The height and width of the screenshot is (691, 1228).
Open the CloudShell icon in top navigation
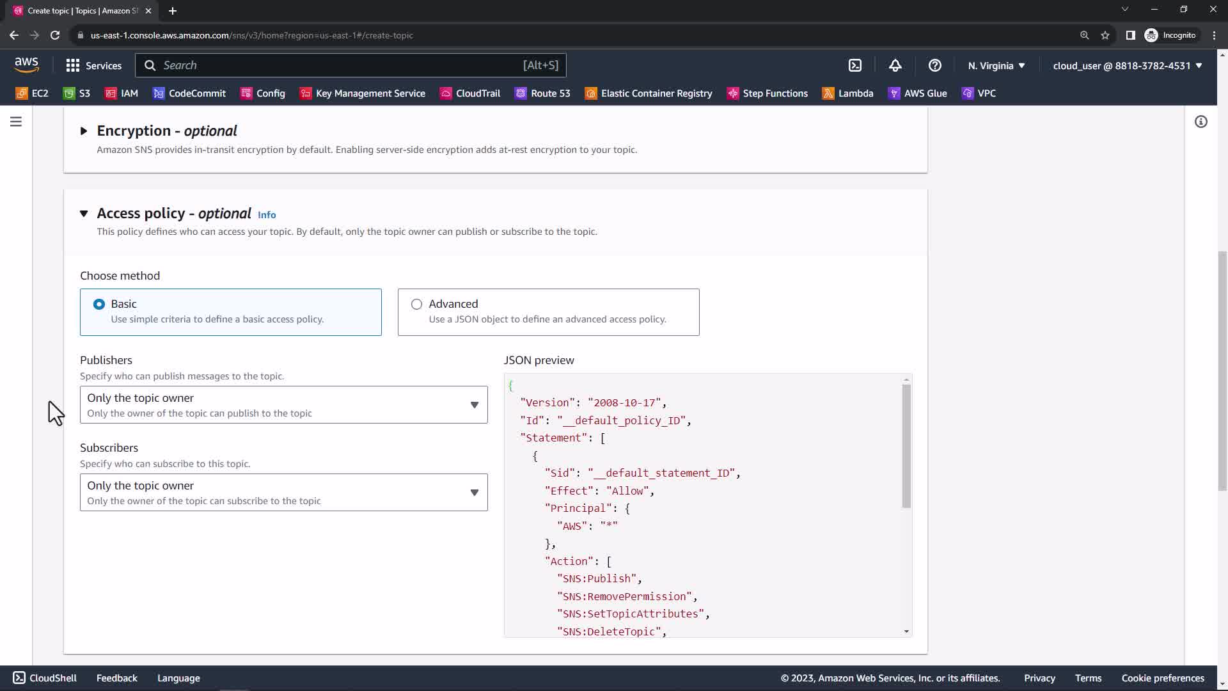click(x=855, y=65)
